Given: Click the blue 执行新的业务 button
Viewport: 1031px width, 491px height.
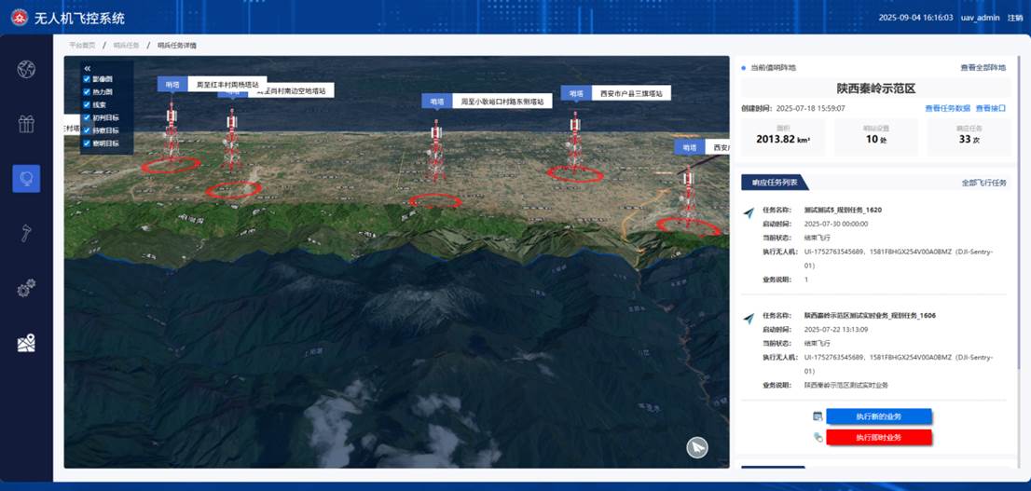Looking at the screenshot, I should pos(878,416).
